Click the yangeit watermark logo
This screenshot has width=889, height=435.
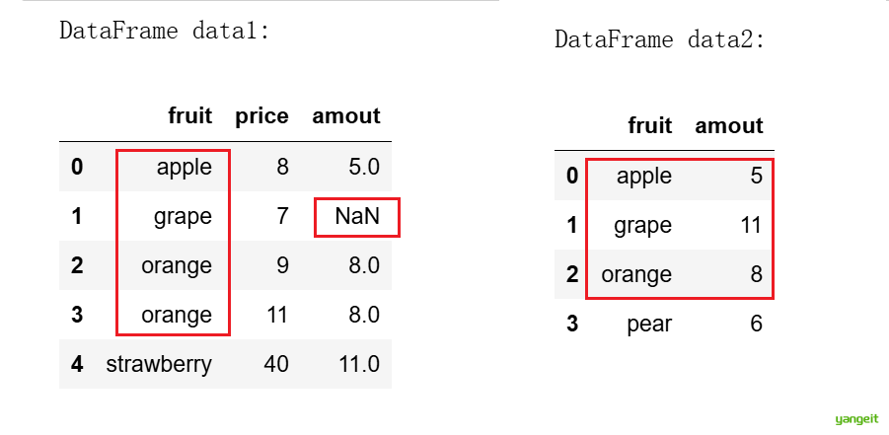tap(854, 419)
